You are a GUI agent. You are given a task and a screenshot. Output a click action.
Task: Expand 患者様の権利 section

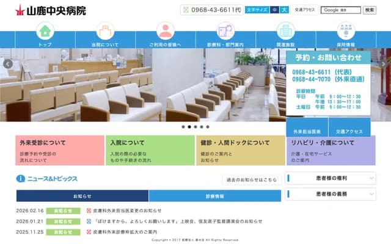[x=331, y=178]
